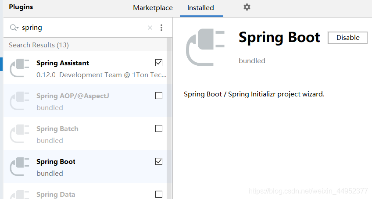The width and height of the screenshot is (372, 199).
Task: Enable the Spring Data plugin checkbox
Action: tap(159, 194)
